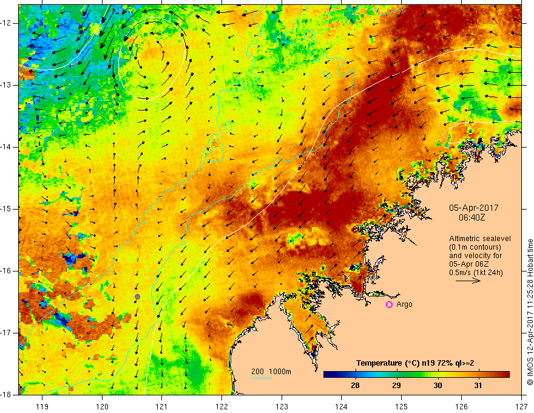Click the '0.5m/s (1kt 24h)' scale label
Screen dimensions: 534x413
click(x=476, y=273)
